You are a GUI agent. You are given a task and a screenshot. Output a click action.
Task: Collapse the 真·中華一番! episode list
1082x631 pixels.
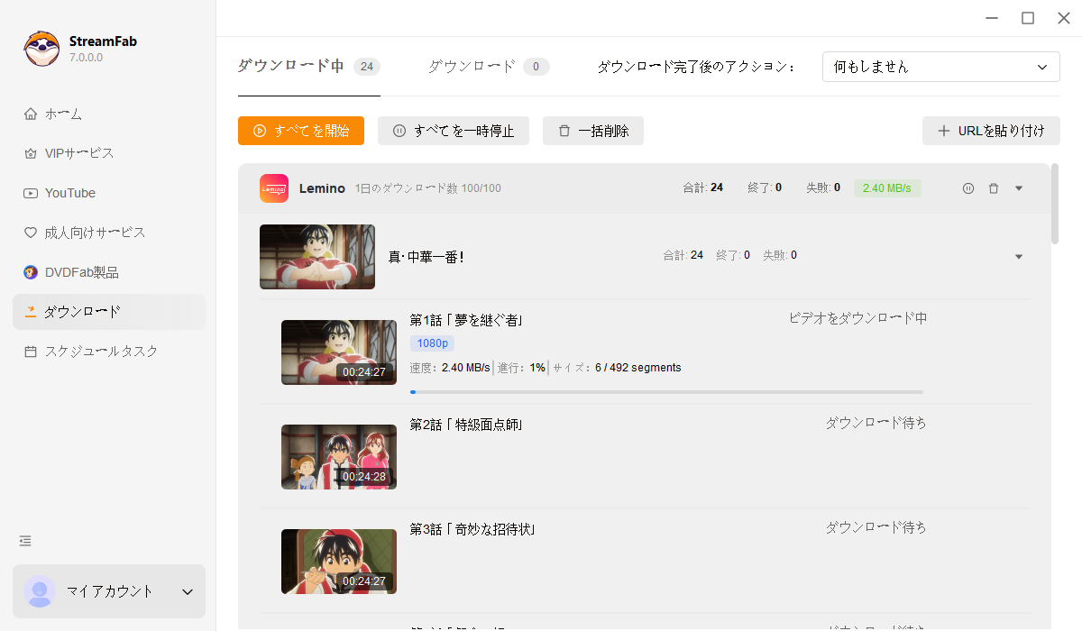1019,257
